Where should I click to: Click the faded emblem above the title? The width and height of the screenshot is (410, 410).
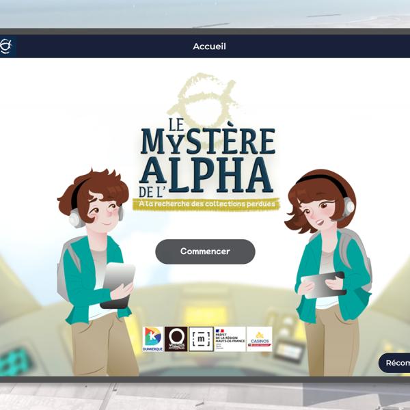pyautogui.click(x=204, y=99)
